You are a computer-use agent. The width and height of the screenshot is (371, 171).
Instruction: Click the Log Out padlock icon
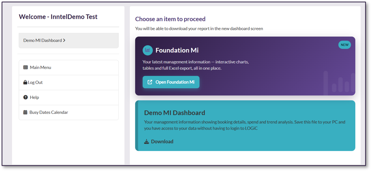coord(25,82)
